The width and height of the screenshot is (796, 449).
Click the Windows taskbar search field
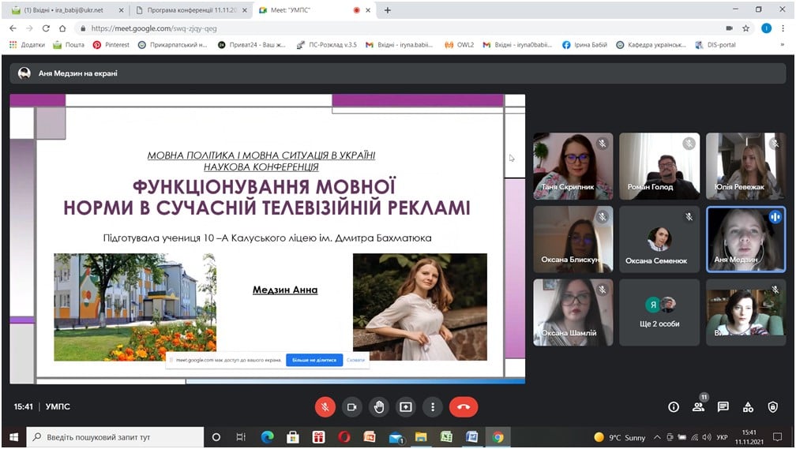pyautogui.click(x=115, y=437)
